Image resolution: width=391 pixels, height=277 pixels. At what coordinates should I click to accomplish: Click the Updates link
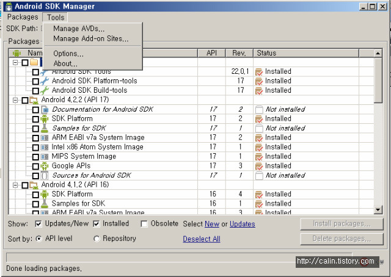[x=243, y=224]
